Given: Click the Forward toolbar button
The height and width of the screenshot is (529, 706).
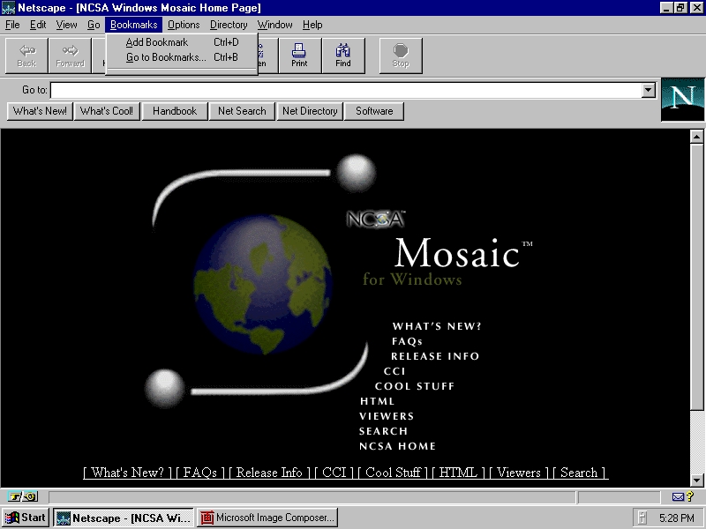Looking at the screenshot, I should [70, 56].
